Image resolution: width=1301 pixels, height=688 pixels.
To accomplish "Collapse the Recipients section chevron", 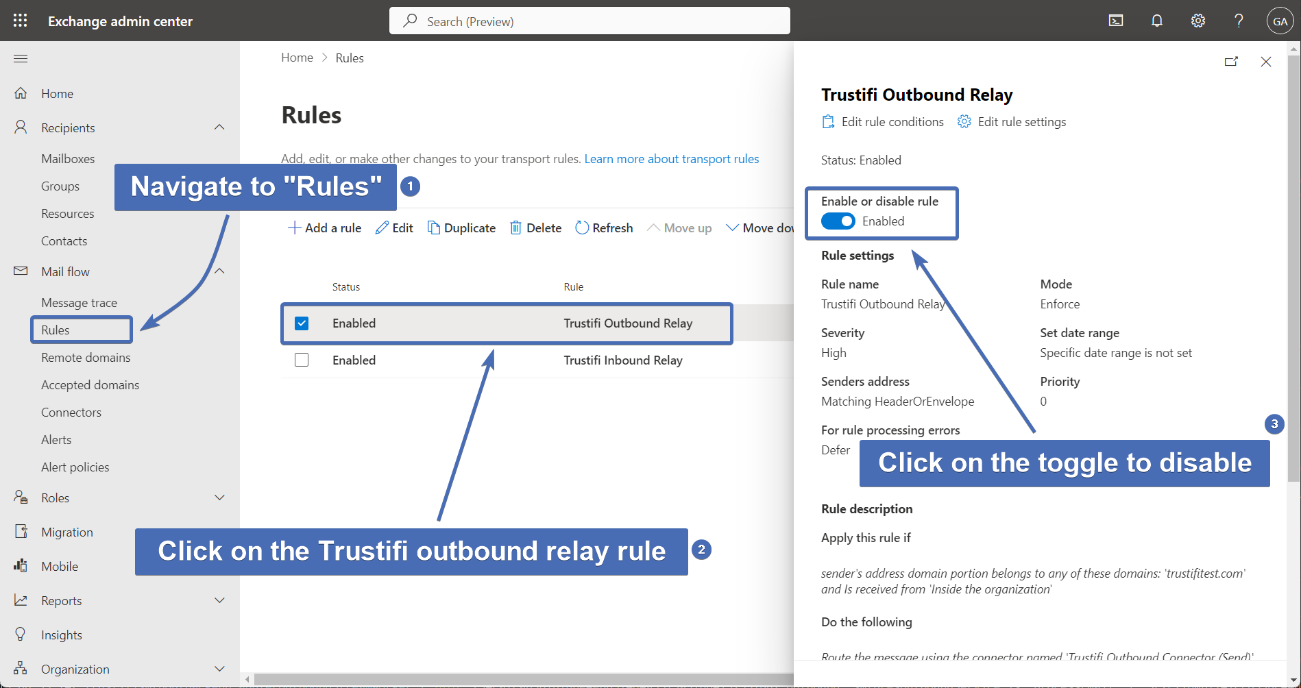I will (219, 127).
